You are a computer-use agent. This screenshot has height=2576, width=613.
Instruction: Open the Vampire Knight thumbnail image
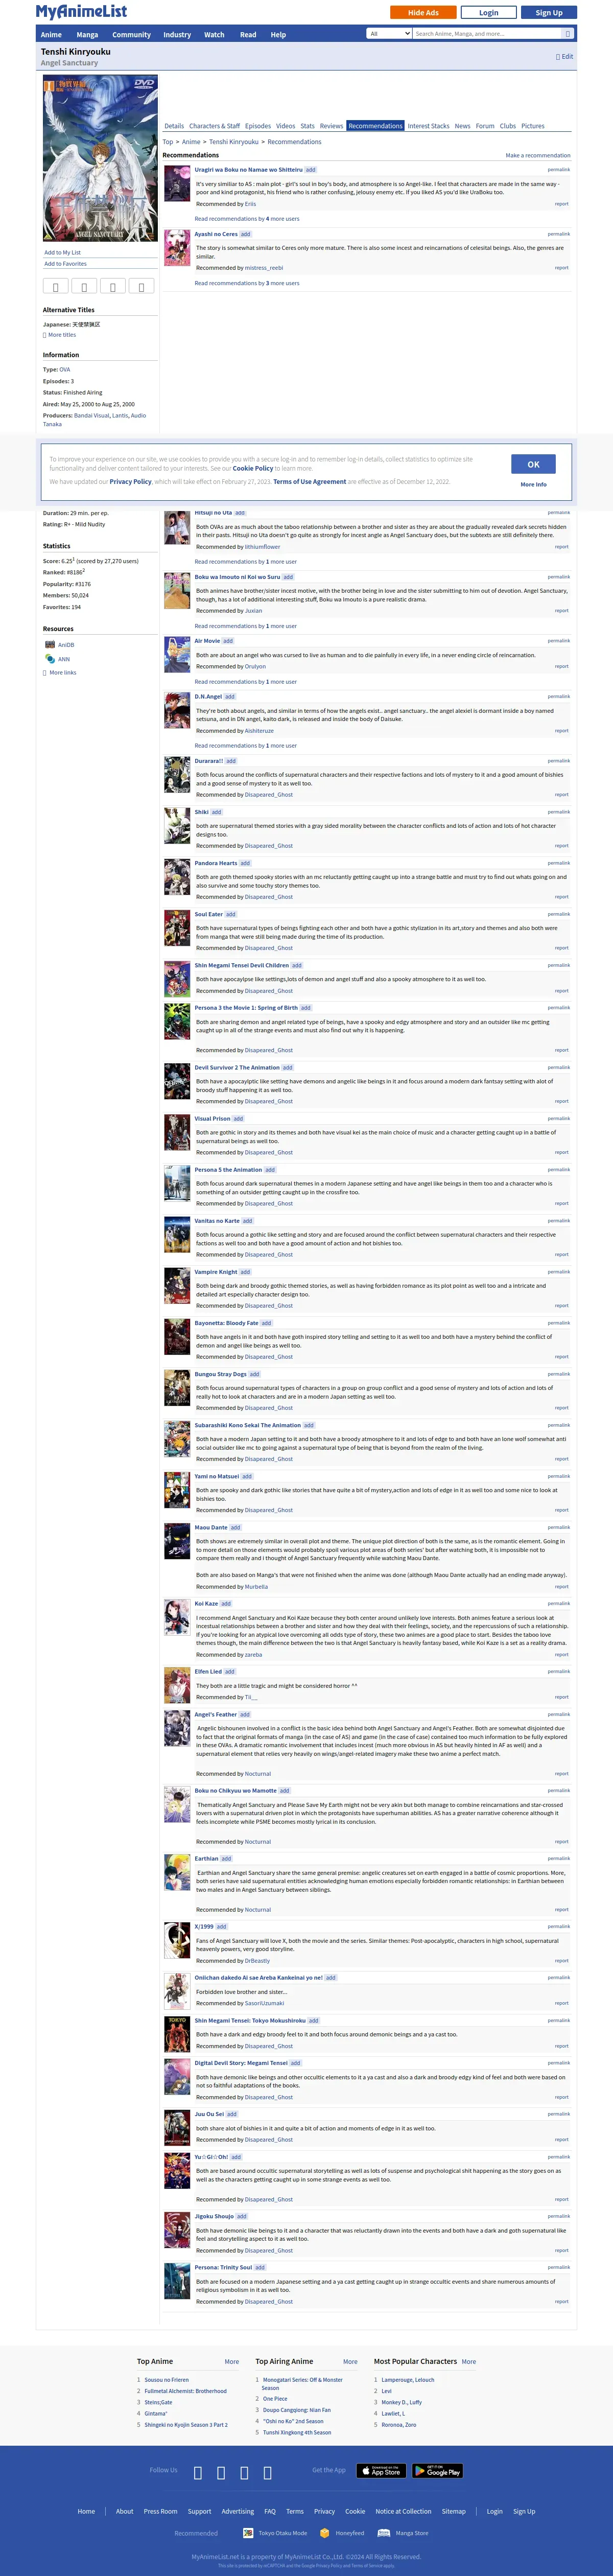177,1286
